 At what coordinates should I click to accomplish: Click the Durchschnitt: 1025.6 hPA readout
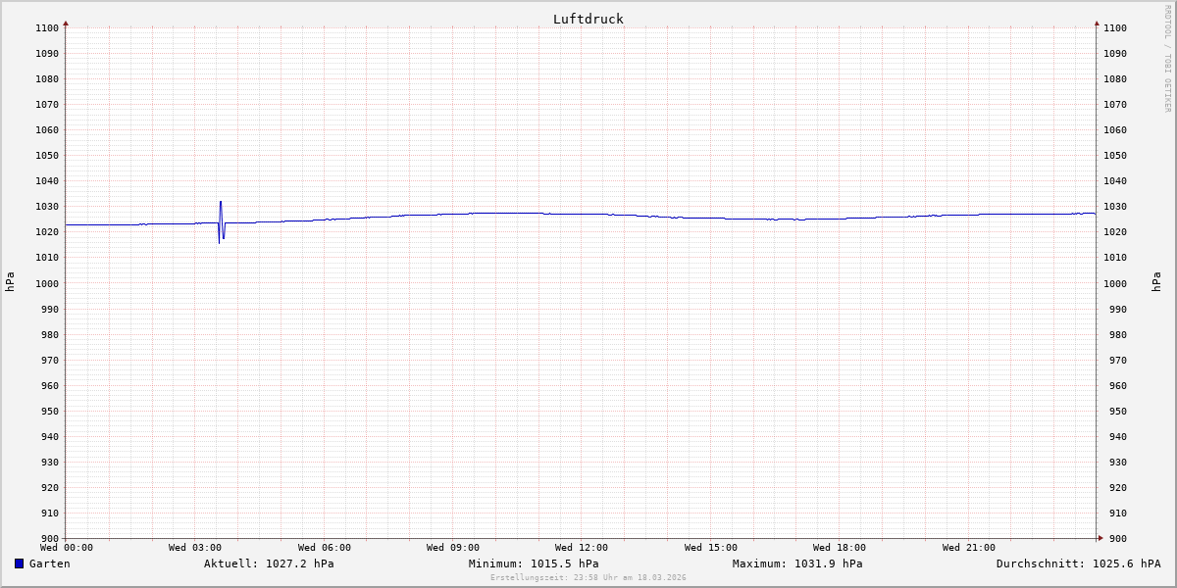pyautogui.click(x=1078, y=563)
